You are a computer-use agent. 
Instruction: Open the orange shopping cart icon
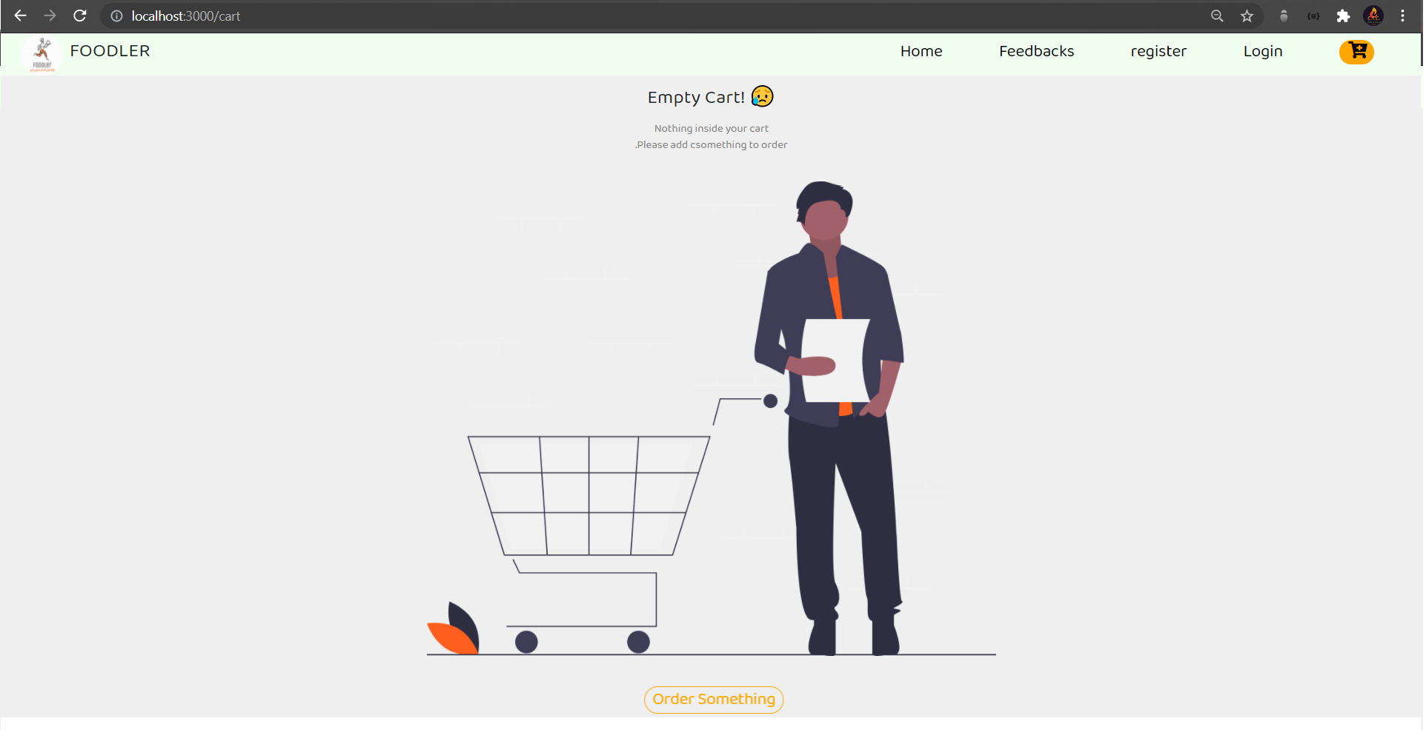[x=1356, y=52]
